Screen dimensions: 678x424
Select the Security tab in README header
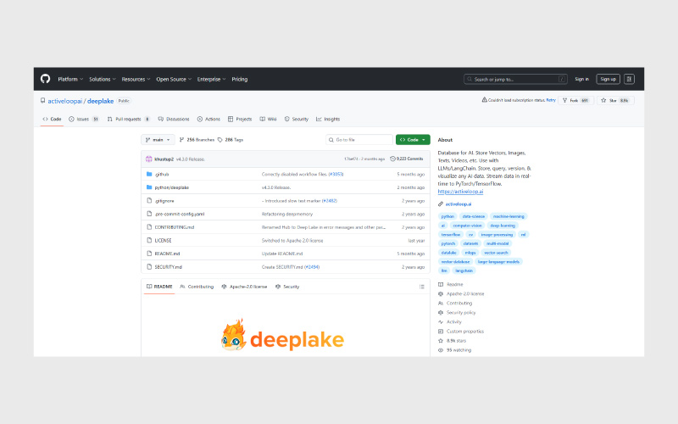coord(287,287)
